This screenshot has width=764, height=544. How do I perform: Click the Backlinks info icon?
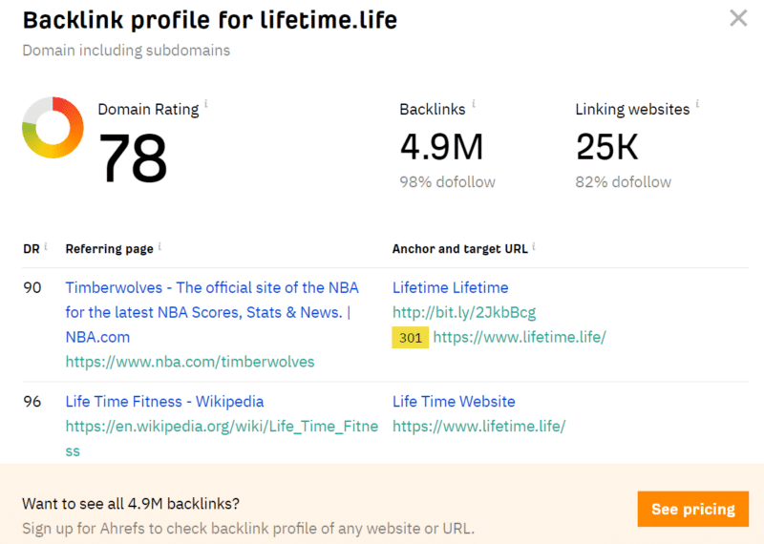[x=474, y=103]
